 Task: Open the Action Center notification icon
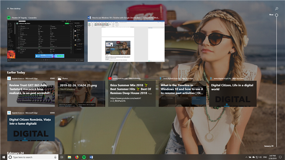point(280,157)
